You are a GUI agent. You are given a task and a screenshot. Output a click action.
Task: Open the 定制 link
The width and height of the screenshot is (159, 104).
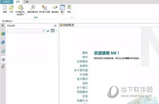pos(85,96)
